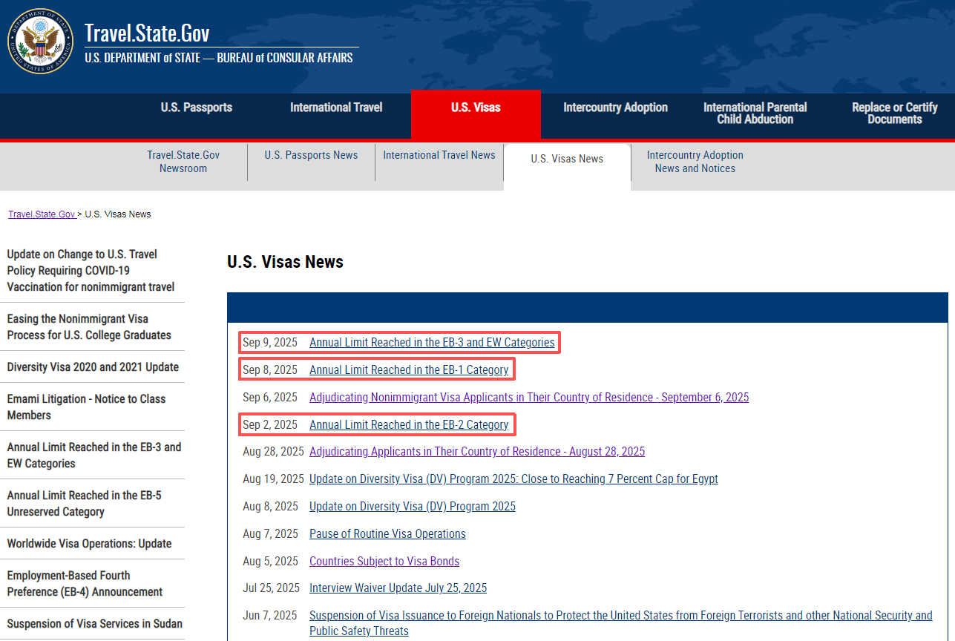This screenshot has width=955, height=641.
Task: Switch to Travel.State.Gov Newsroom tab
Action: [183, 162]
